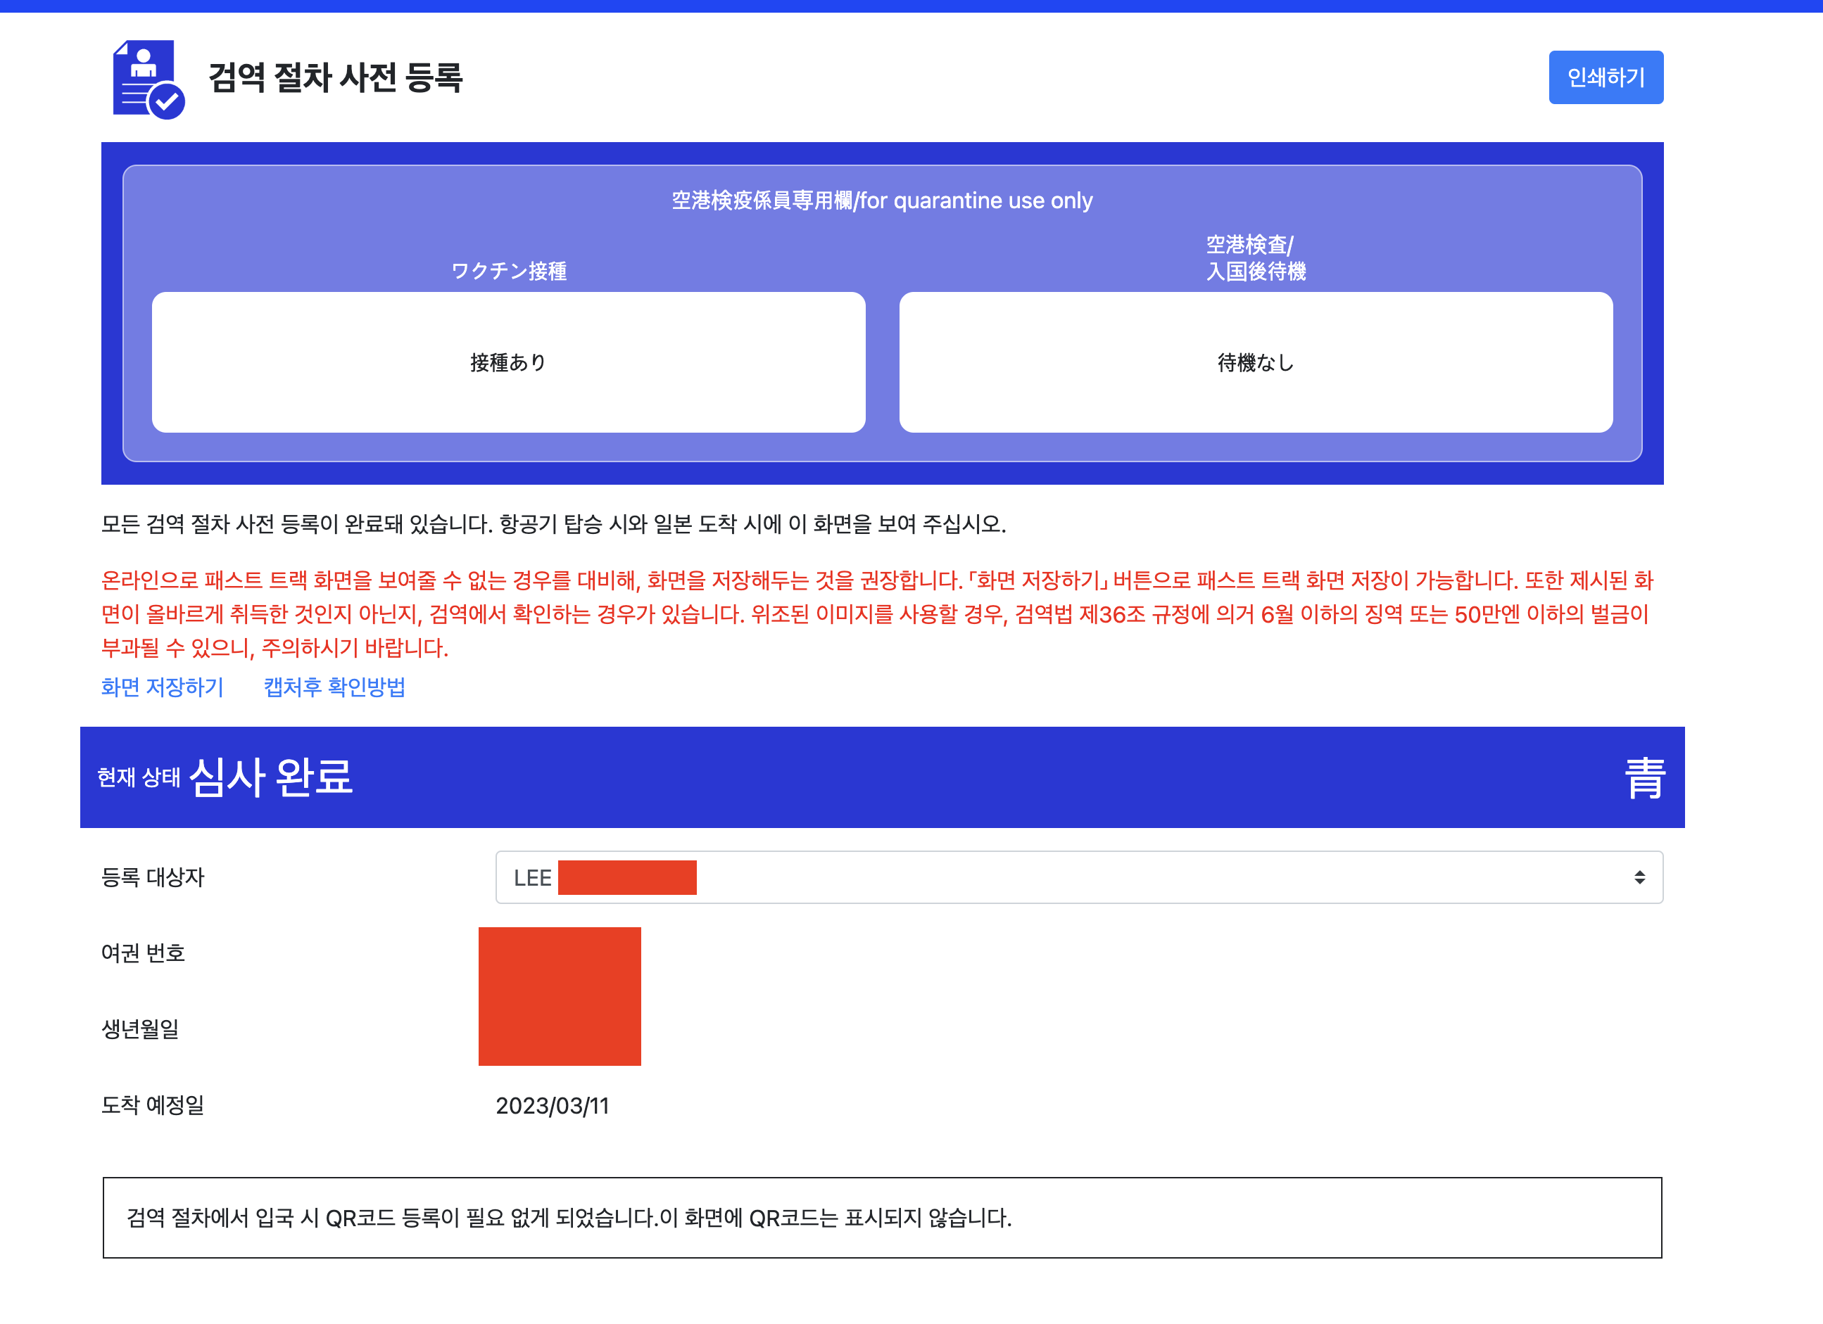1823x1324 pixels.
Task: Click the 接種あり vaccination status box
Action: point(508,362)
